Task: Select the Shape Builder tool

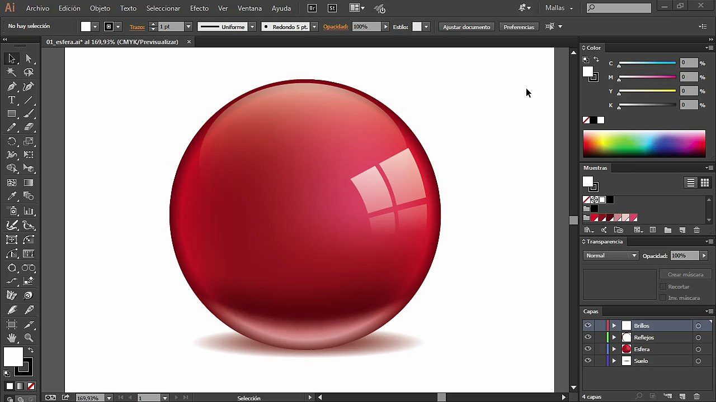Action: point(12,169)
